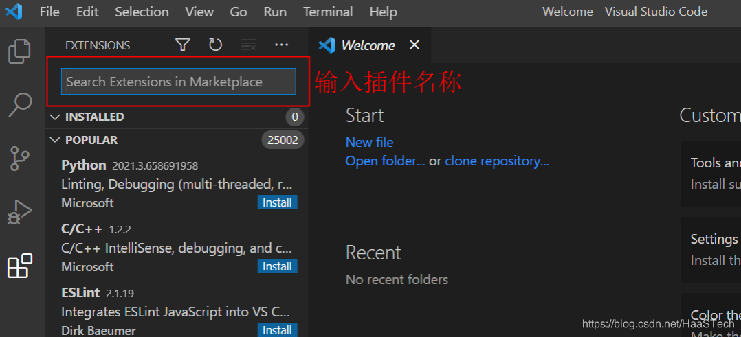Select the ESLint extension entry title
Screen dimensions: 741x337
click(x=80, y=292)
